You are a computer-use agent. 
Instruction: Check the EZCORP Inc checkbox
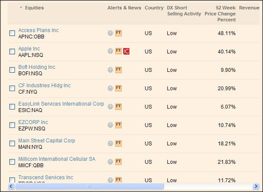click(12, 125)
